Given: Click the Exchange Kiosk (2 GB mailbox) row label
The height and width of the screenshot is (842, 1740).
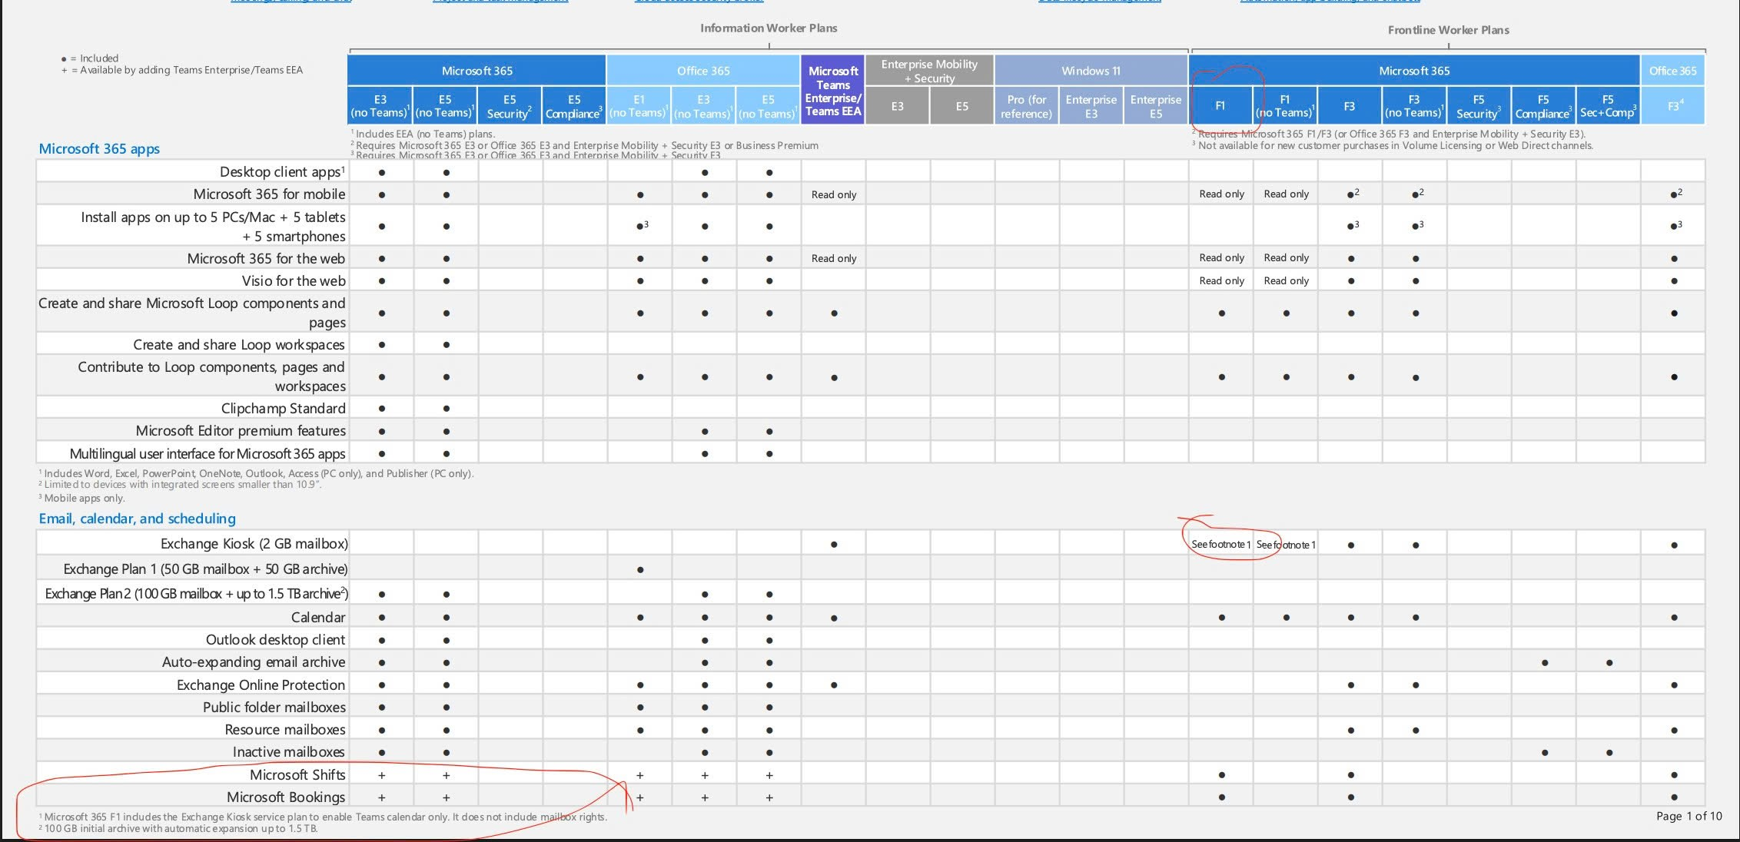Looking at the screenshot, I should (254, 543).
